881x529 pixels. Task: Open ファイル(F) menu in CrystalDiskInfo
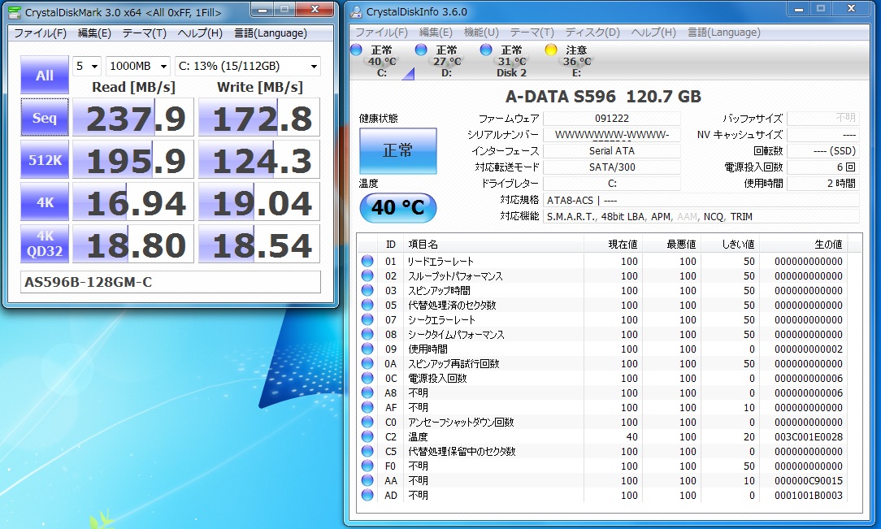pyautogui.click(x=381, y=33)
